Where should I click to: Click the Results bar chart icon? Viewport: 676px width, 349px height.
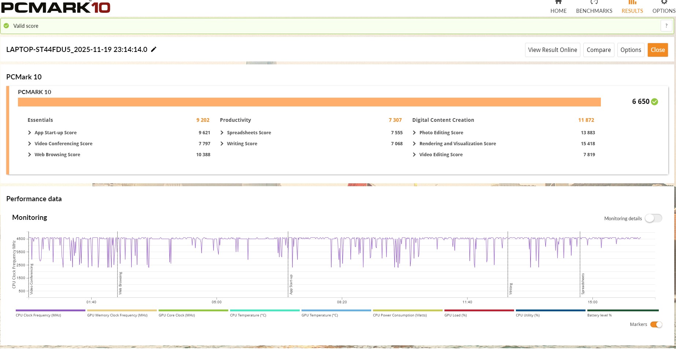(632, 3)
